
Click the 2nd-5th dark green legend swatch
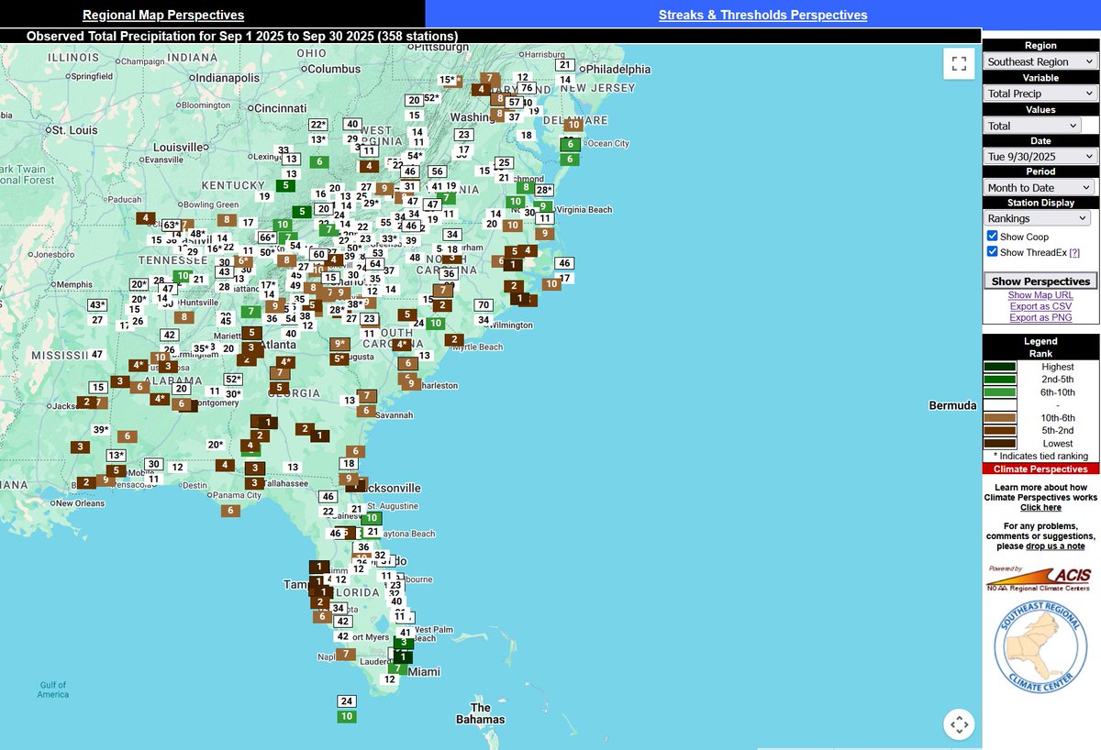(998, 380)
